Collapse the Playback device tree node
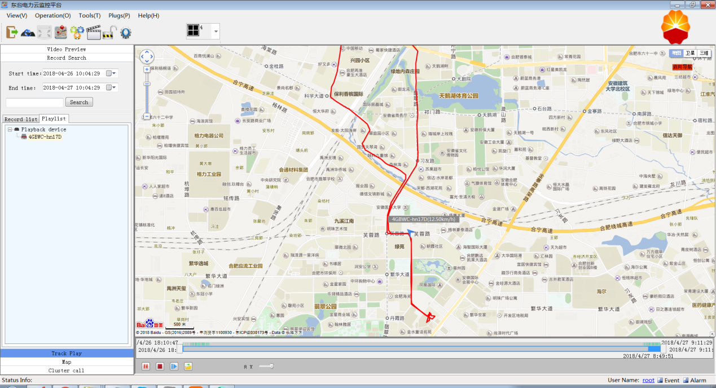Image resolution: width=716 pixels, height=388 pixels. [10, 130]
